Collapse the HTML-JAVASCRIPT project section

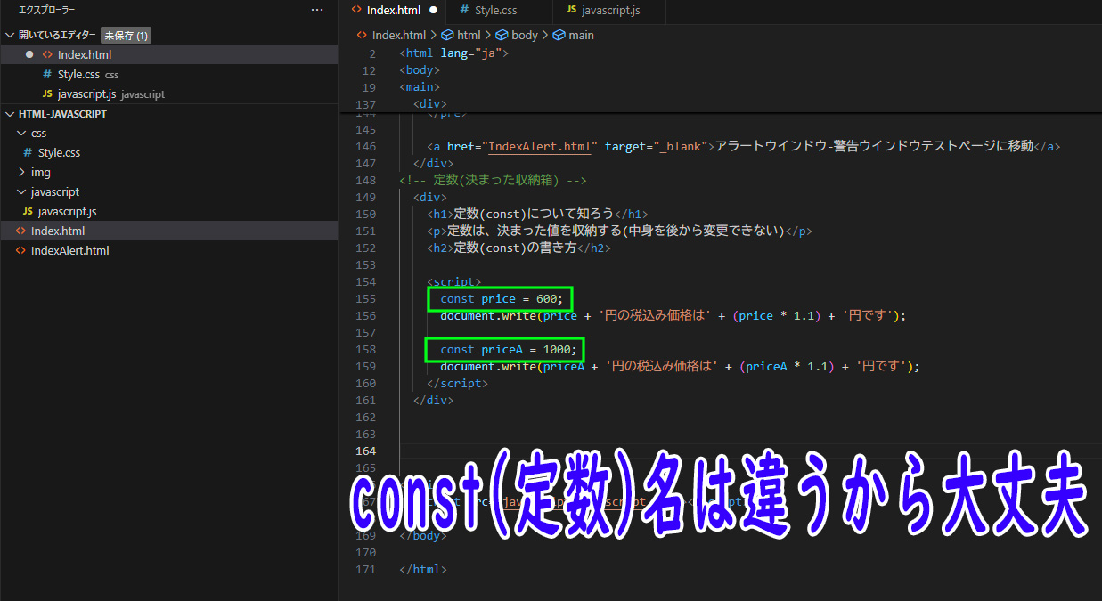[x=10, y=114]
